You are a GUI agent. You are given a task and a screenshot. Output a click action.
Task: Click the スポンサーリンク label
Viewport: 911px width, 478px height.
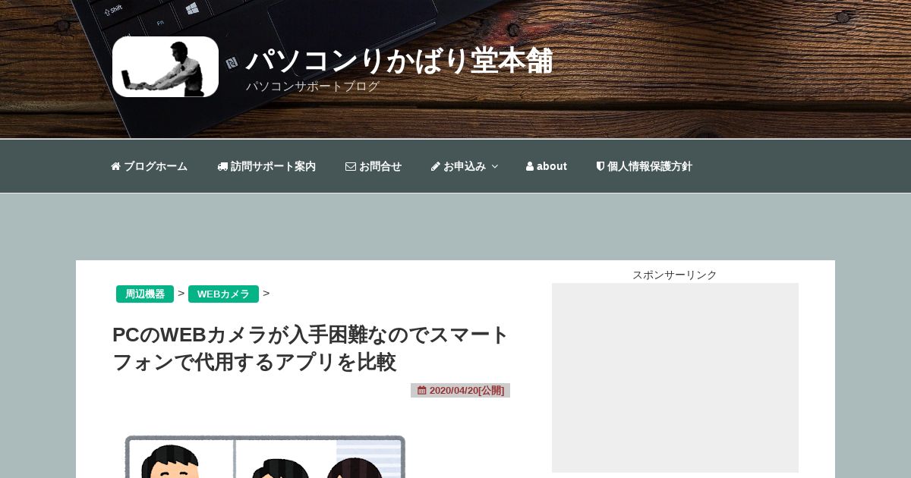coord(675,275)
